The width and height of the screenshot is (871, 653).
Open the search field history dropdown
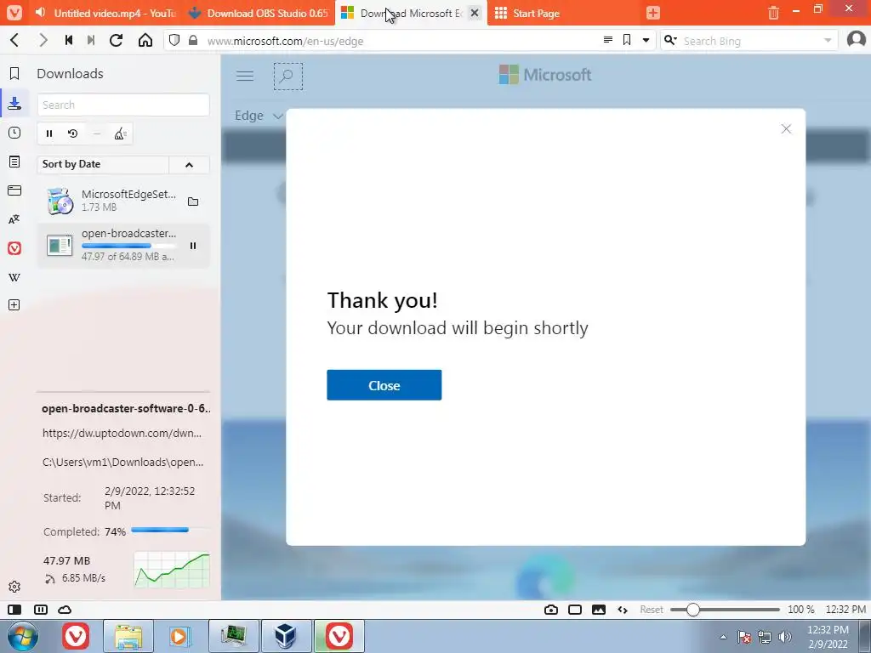click(x=828, y=41)
